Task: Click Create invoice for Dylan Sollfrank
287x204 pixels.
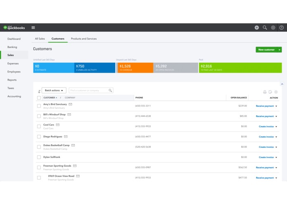Action: [266, 157]
